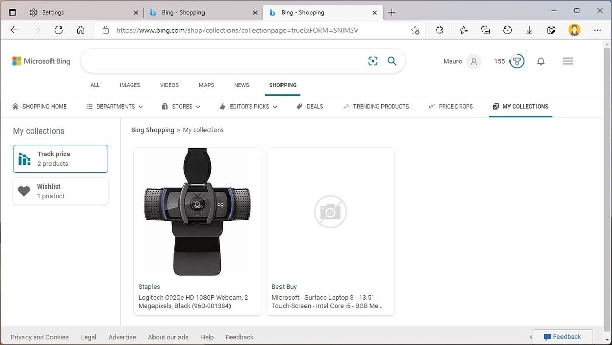Open the Wishlist heart collection
The height and width of the screenshot is (345, 612).
(60, 191)
